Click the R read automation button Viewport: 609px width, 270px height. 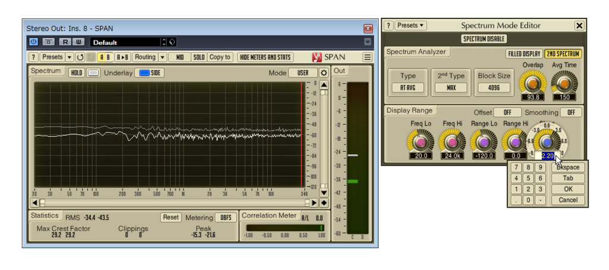click(65, 42)
